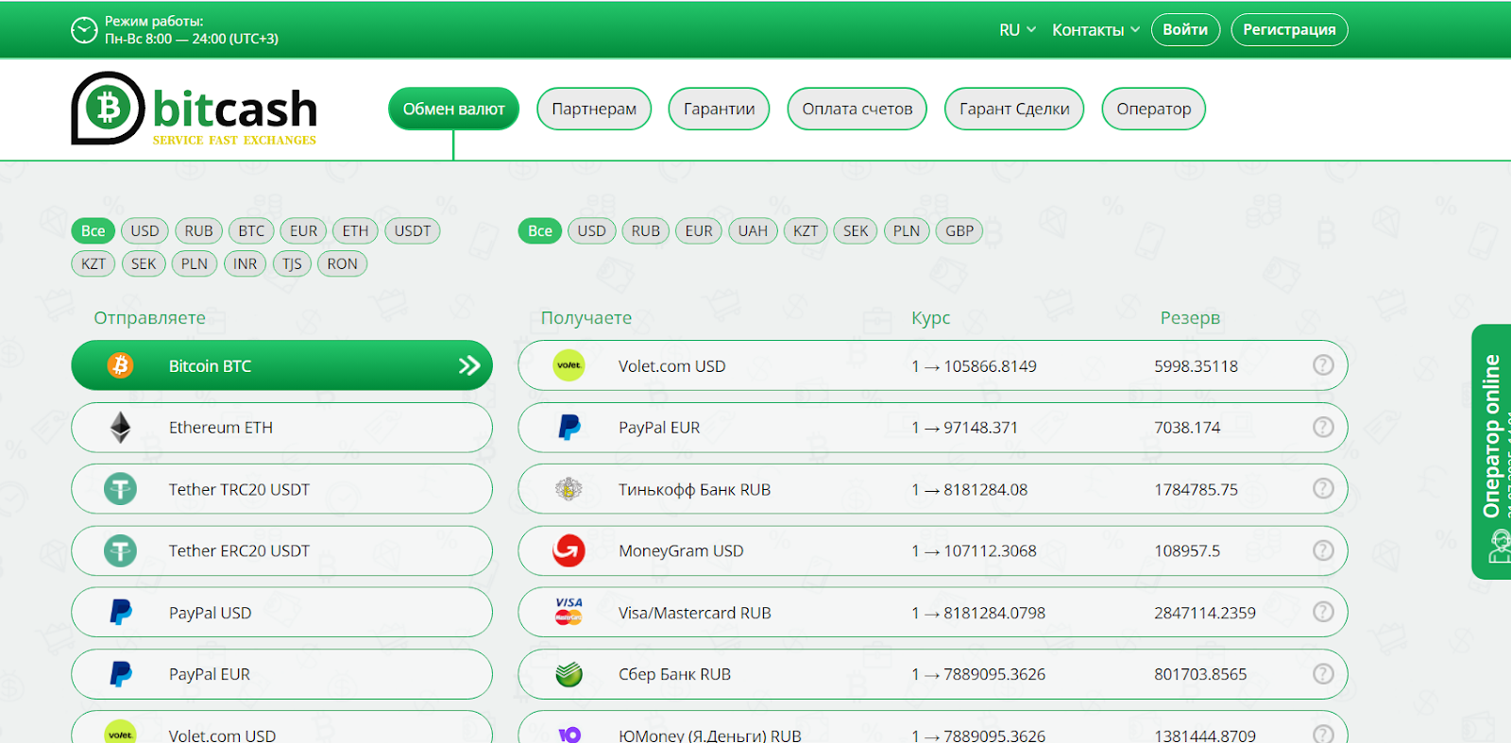
Task: Click the Ethereum diamond icon
Action: coord(120,428)
